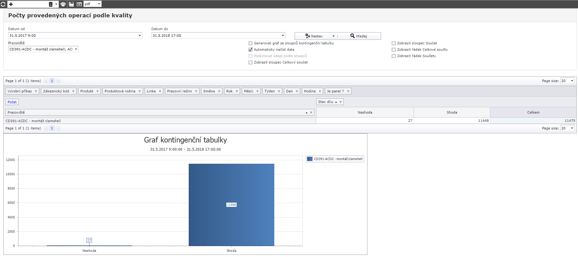Uncheck Automaticky načíst data checkbox

point(251,50)
